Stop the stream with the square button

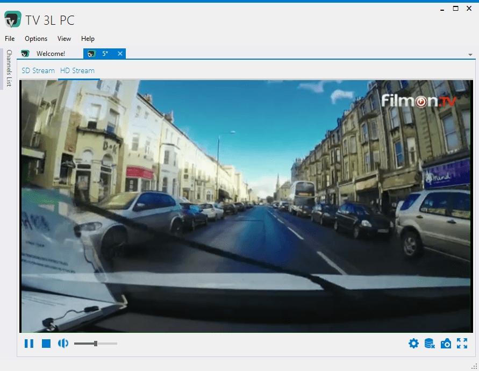point(46,344)
